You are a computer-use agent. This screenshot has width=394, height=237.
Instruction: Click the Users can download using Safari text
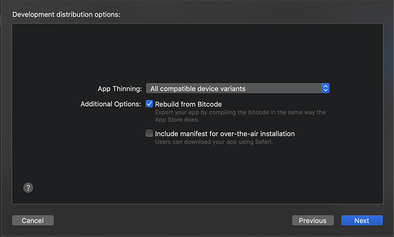point(214,142)
